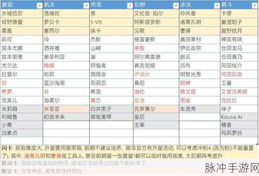Screen dimensions: 259x176
Task: Click the cell 杰斯
Action: [x=111, y=39]
